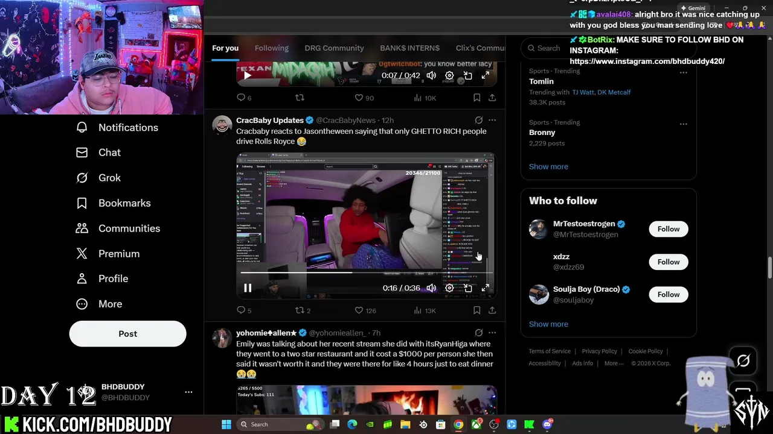Open yohomie allen profile link

[266, 333]
